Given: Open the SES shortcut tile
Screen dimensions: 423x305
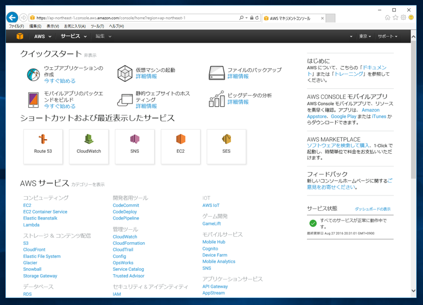Looking at the screenshot, I should [226, 147].
